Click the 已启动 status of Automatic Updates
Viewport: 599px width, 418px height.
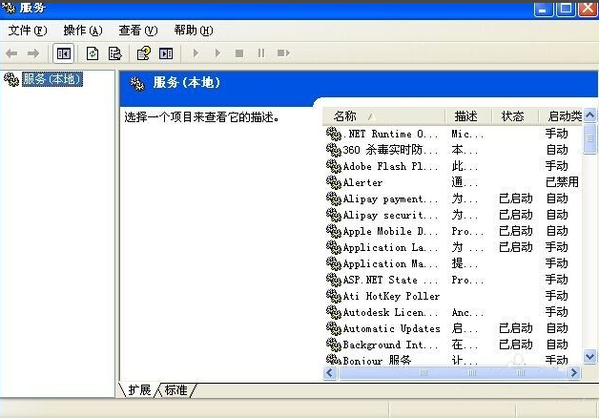tap(516, 328)
